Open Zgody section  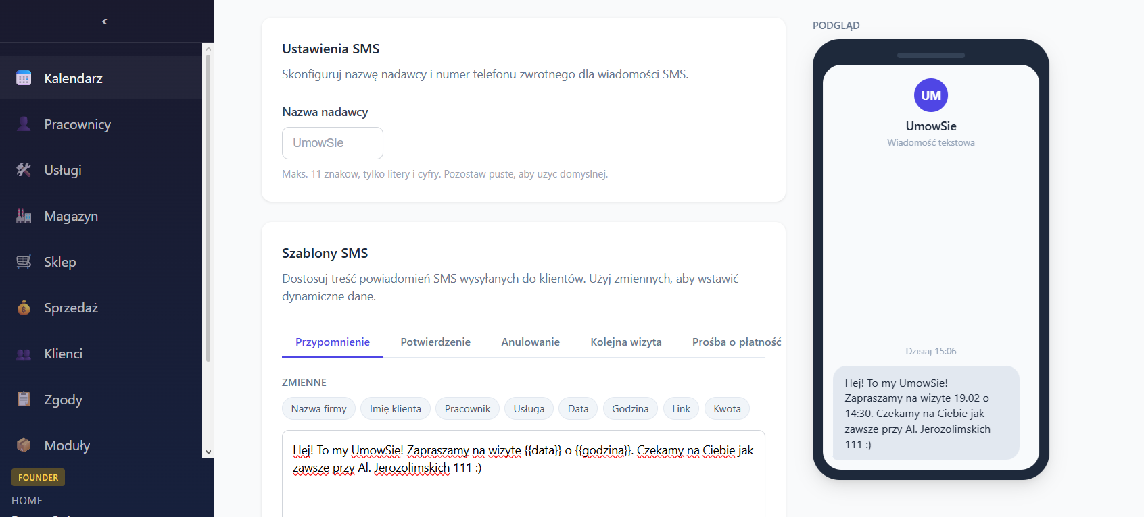point(101,400)
